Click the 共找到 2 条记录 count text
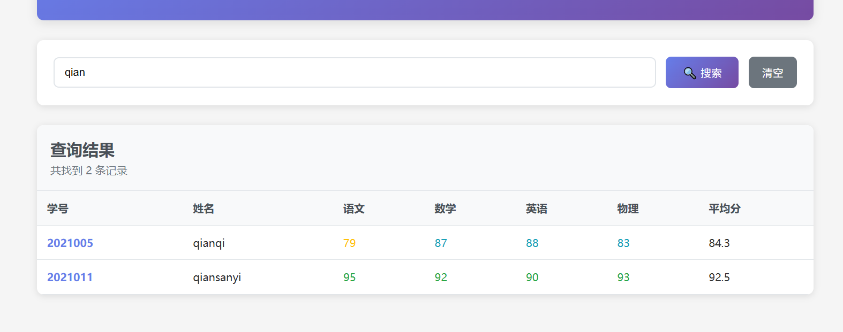Viewport: 843px width, 332px height. [x=89, y=171]
